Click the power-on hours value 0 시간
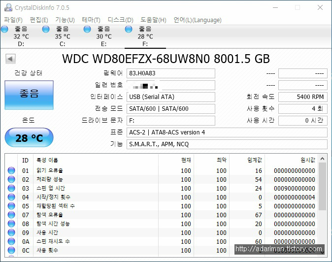 303,121
